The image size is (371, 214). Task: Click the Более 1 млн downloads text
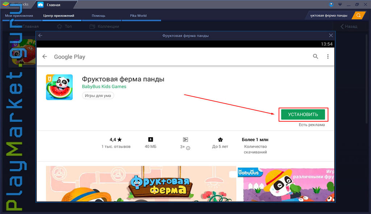click(x=255, y=139)
